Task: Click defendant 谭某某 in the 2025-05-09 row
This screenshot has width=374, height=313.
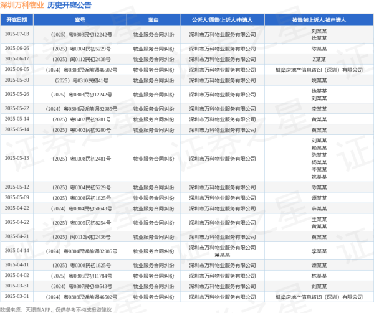Action: coord(319,198)
